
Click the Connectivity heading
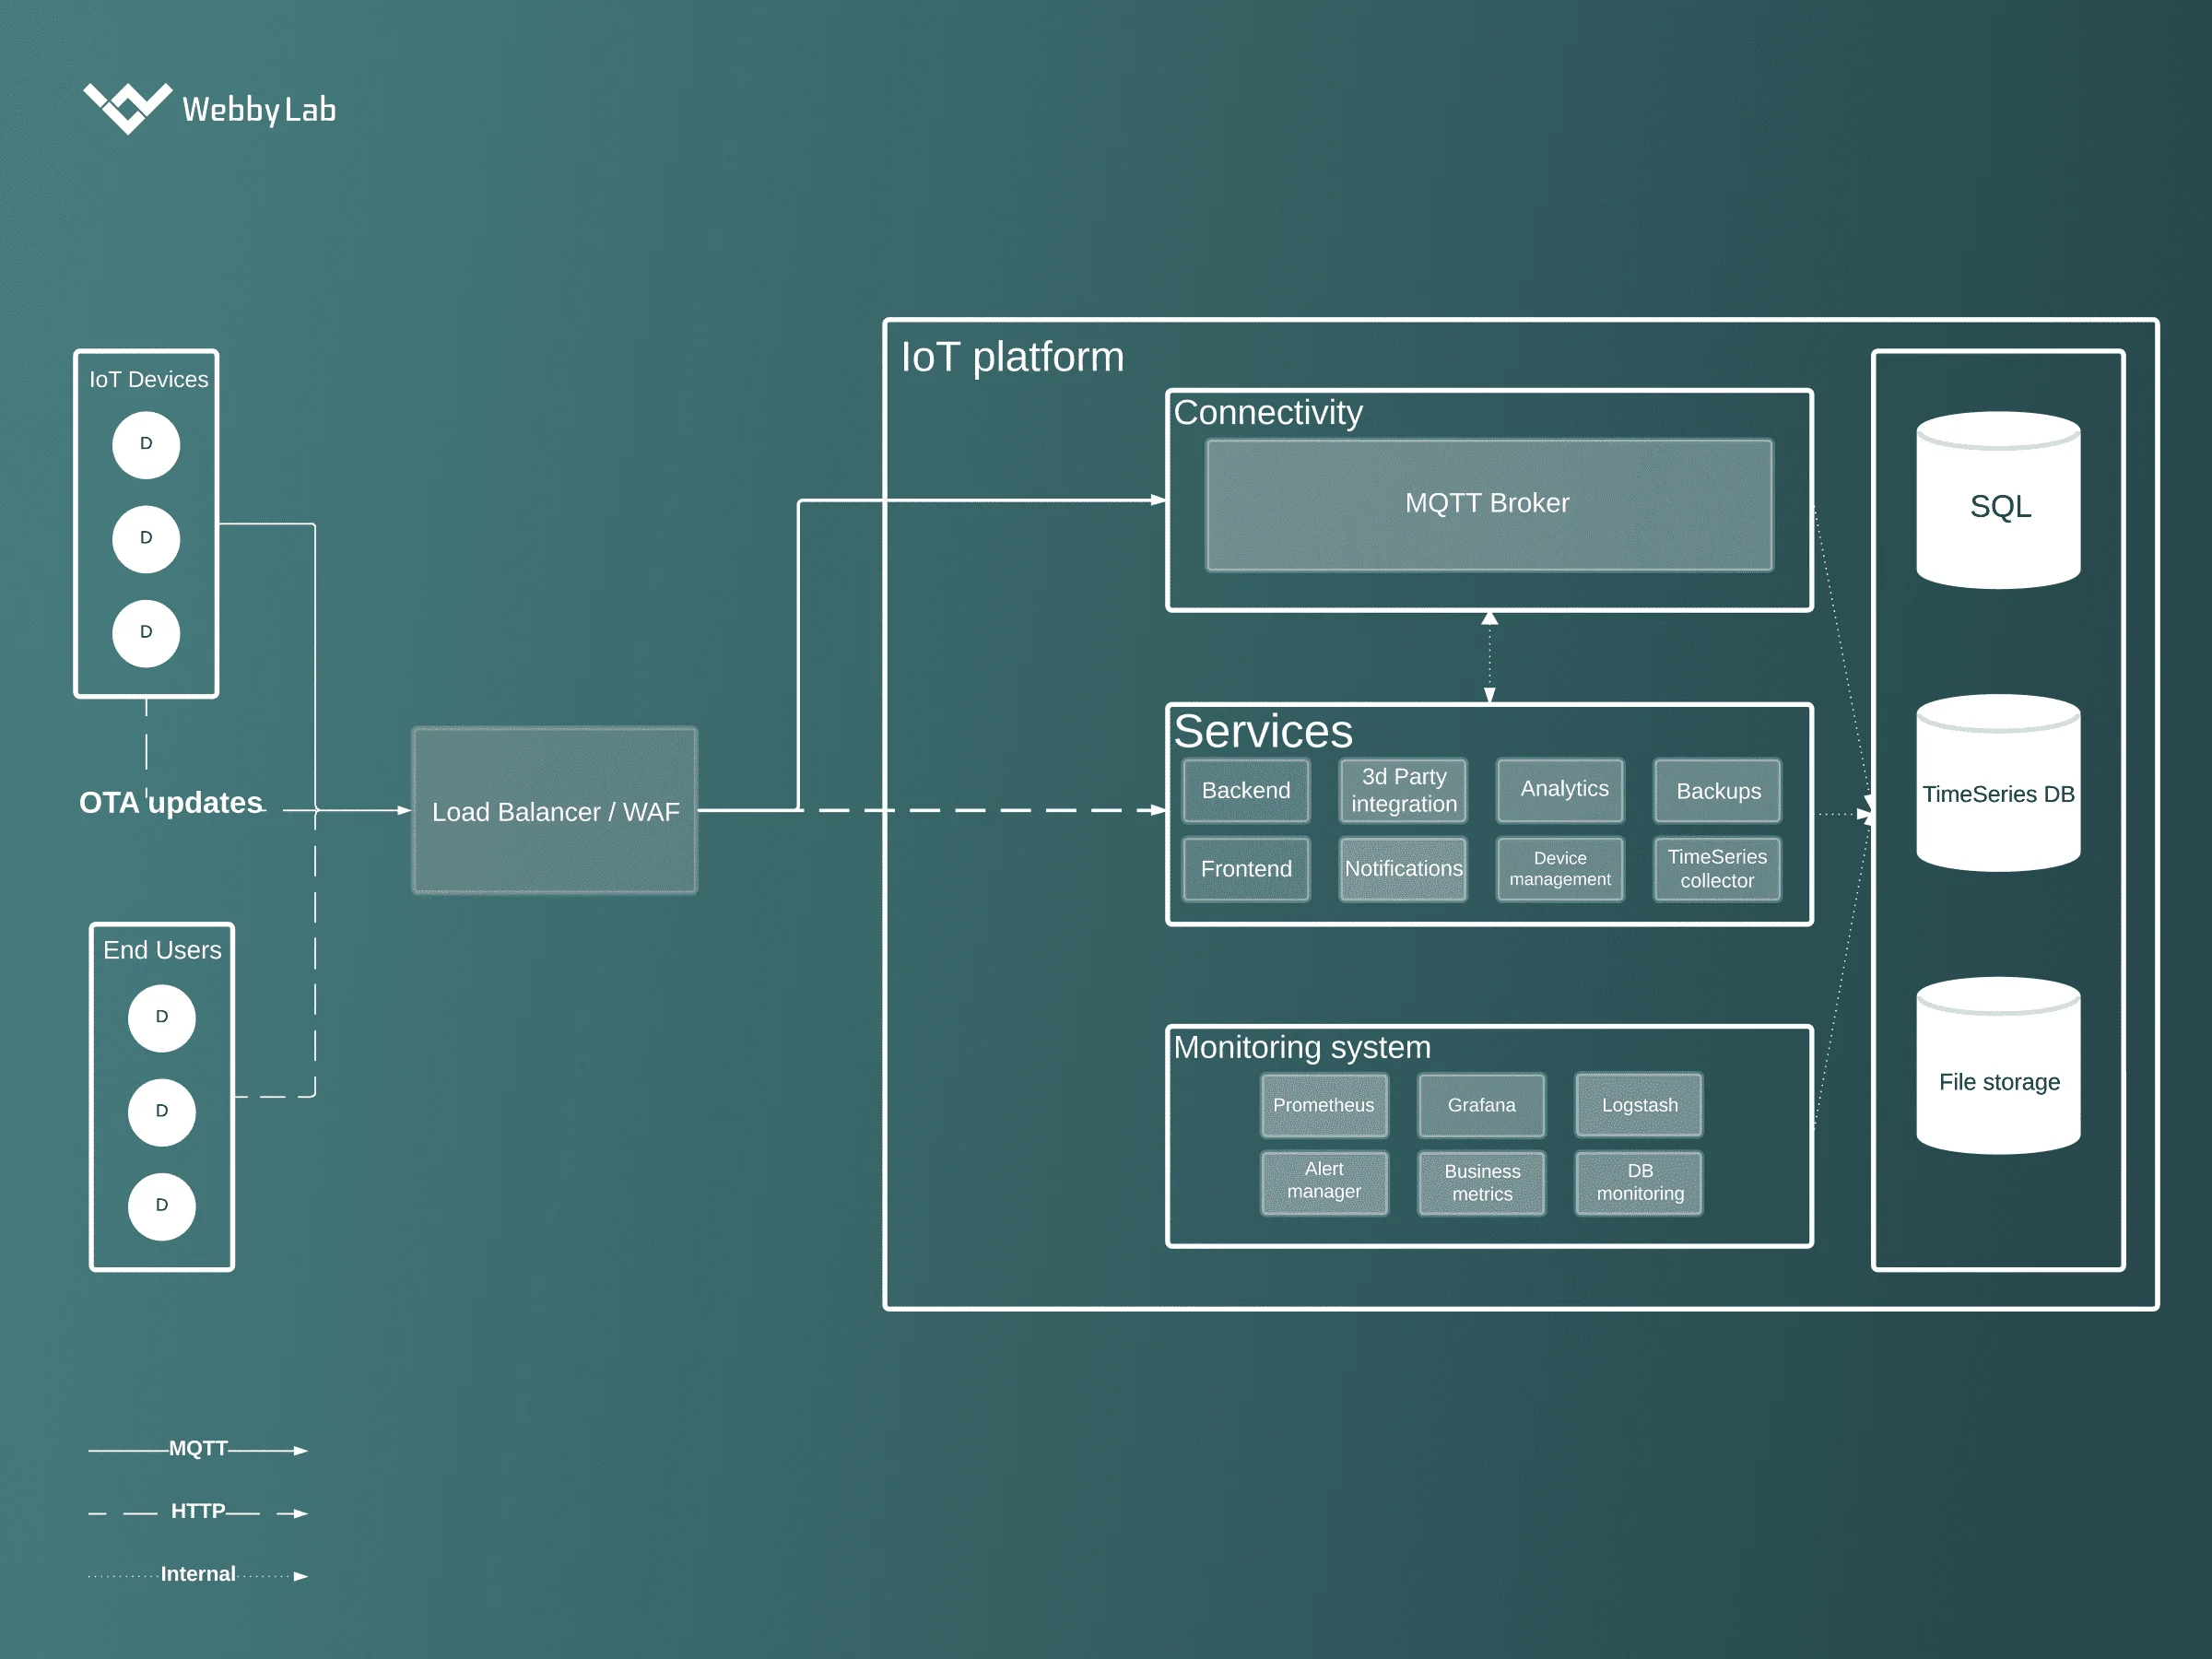tap(1267, 413)
